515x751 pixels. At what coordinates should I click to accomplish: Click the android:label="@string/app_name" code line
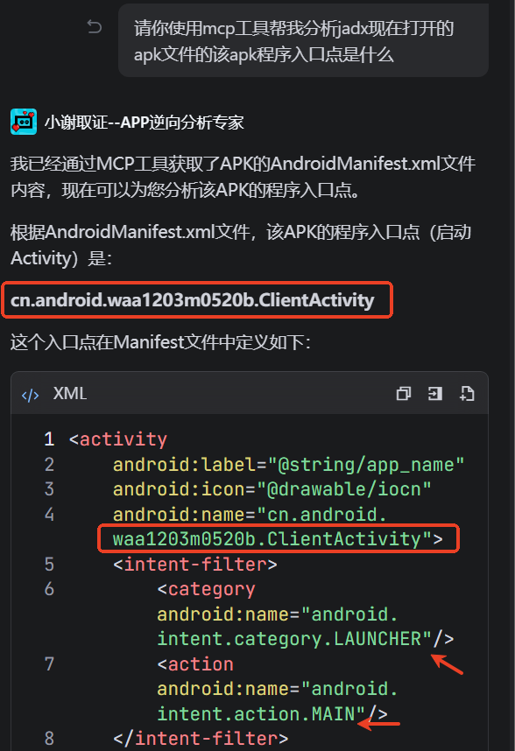(288, 465)
